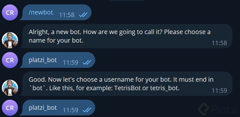Click the 11:58 timestamp on the name prompt

click(x=219, y=43)
